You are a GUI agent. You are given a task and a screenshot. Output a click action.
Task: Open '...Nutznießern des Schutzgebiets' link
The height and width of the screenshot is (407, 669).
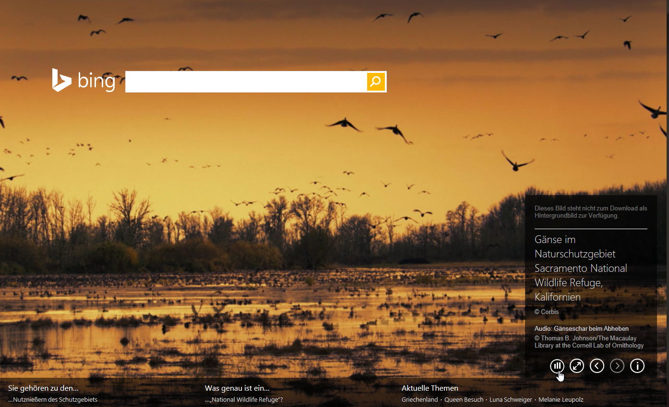tap(53, 399)
